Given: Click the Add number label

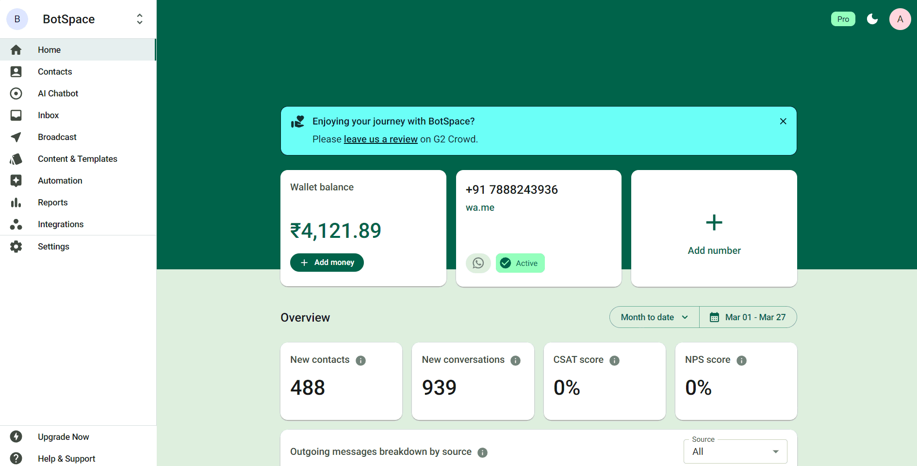Looking at the screenshot, I should pyautogui.click(x=714, y=250).
